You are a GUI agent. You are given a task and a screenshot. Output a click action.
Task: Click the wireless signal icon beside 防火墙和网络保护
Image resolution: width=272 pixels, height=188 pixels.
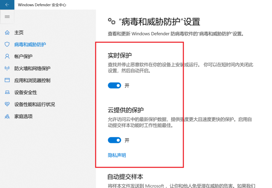click(7, 68)
